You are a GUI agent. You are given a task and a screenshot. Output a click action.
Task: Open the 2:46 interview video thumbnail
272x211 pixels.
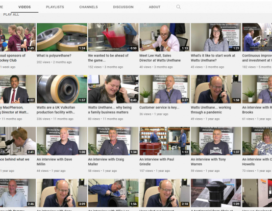[18, 193]
